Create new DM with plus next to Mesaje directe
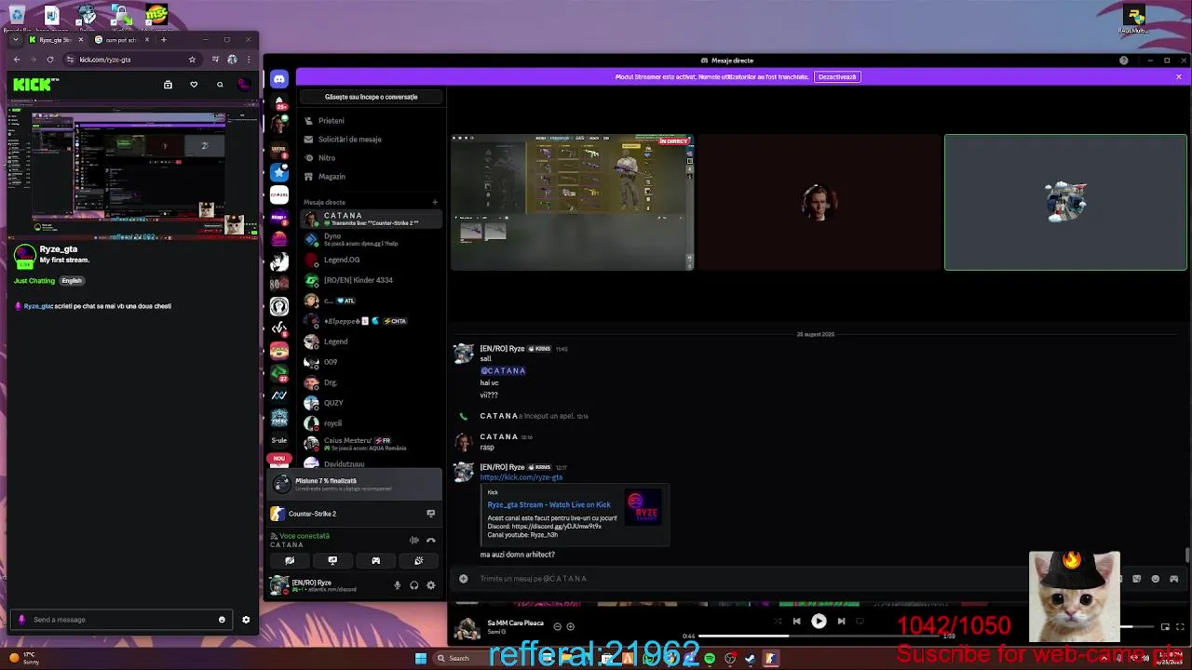The width and height of the screenshot is (1192, 670). pos(434,202)
